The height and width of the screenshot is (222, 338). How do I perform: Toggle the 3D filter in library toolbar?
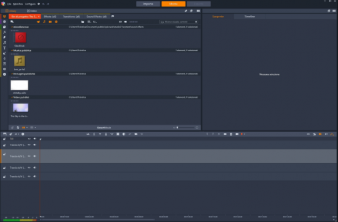click(x=120, y=21)
